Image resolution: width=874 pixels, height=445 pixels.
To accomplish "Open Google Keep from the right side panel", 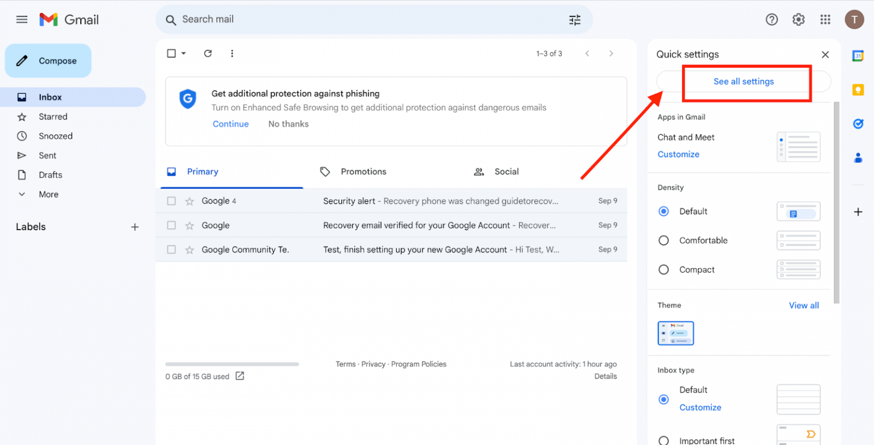I will (858, 90).
